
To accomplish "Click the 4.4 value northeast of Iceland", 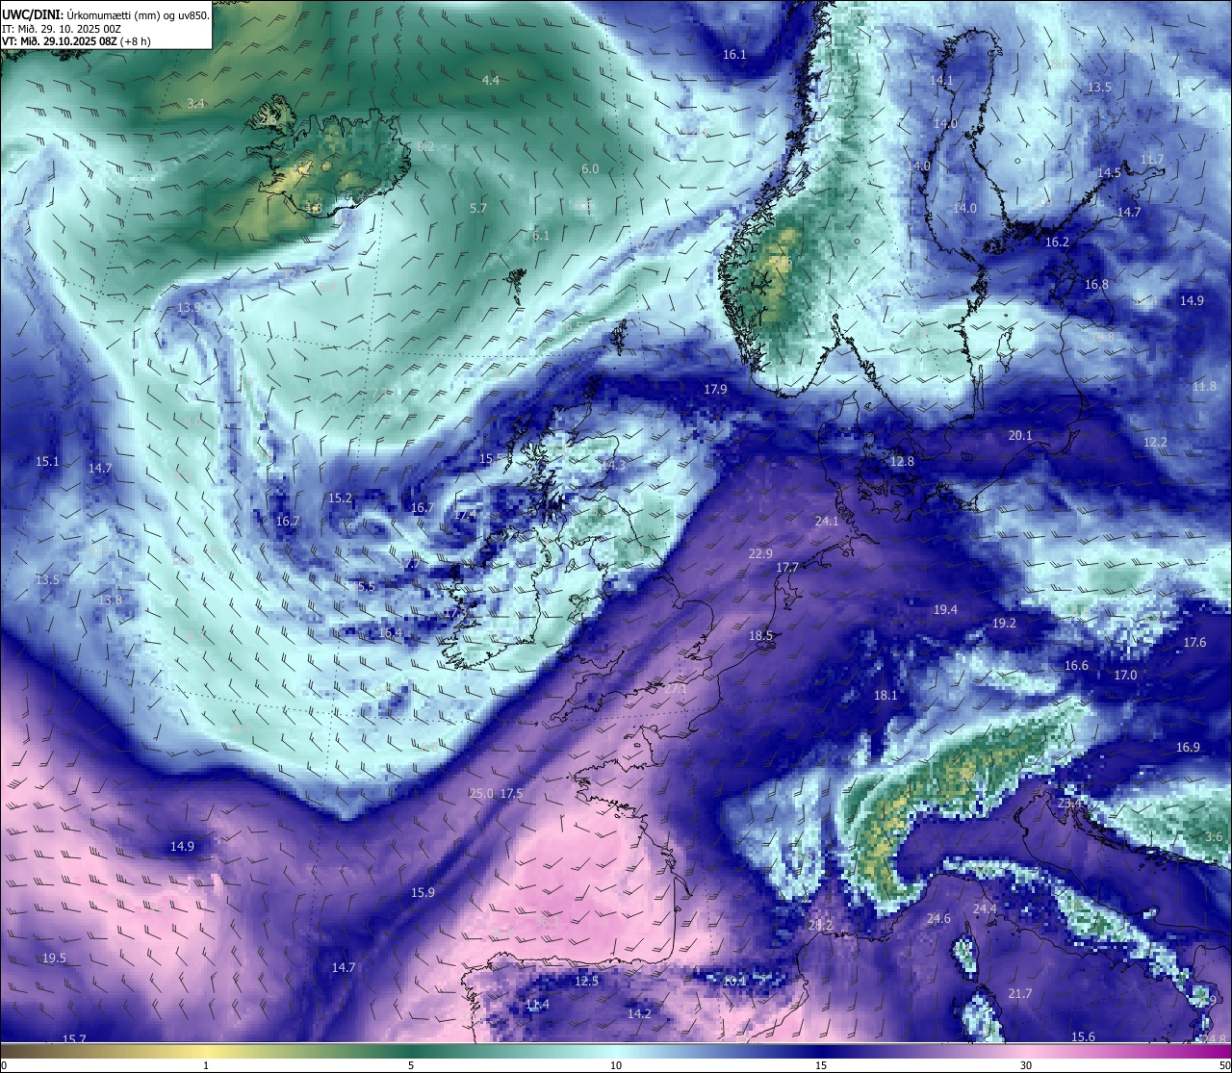I will coord(491,80).
